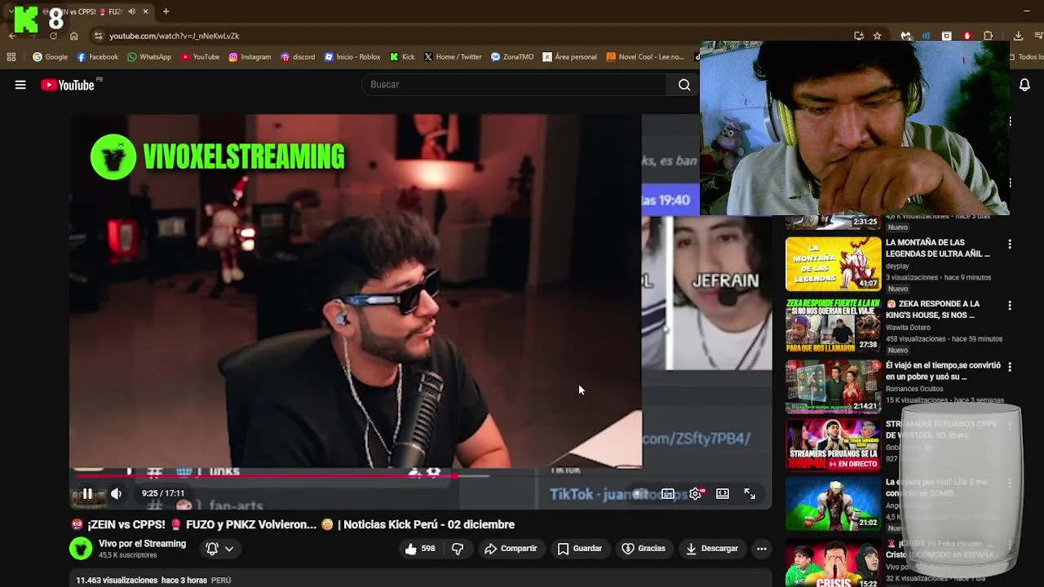The height and width of the screenshot is (587, 1044).
Task: Open the ZonaTMO bookmark
Action: pyautogui.click(x=512, y=57)
